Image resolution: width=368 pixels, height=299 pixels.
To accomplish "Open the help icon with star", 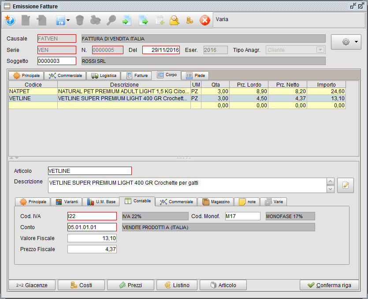I will (x=10, y=20).
